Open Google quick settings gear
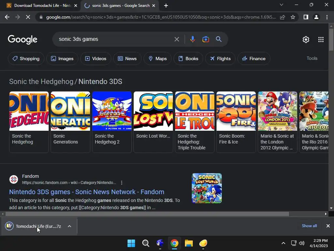This screenshot has height=251, width=334. (x=306, y=40)
